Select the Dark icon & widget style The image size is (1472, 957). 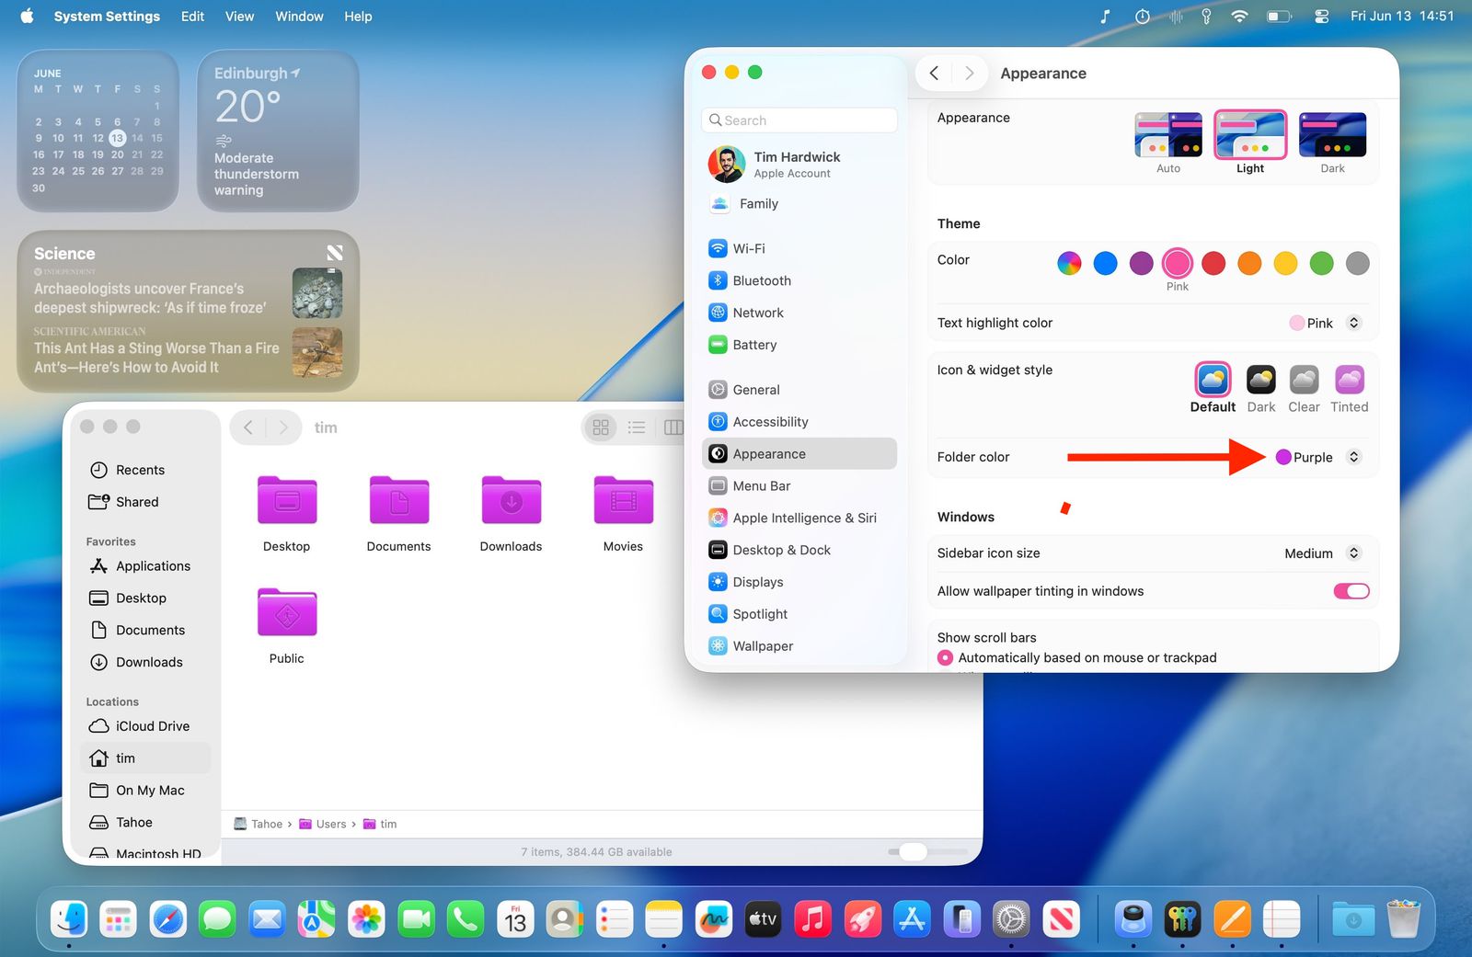(1260, 380)
